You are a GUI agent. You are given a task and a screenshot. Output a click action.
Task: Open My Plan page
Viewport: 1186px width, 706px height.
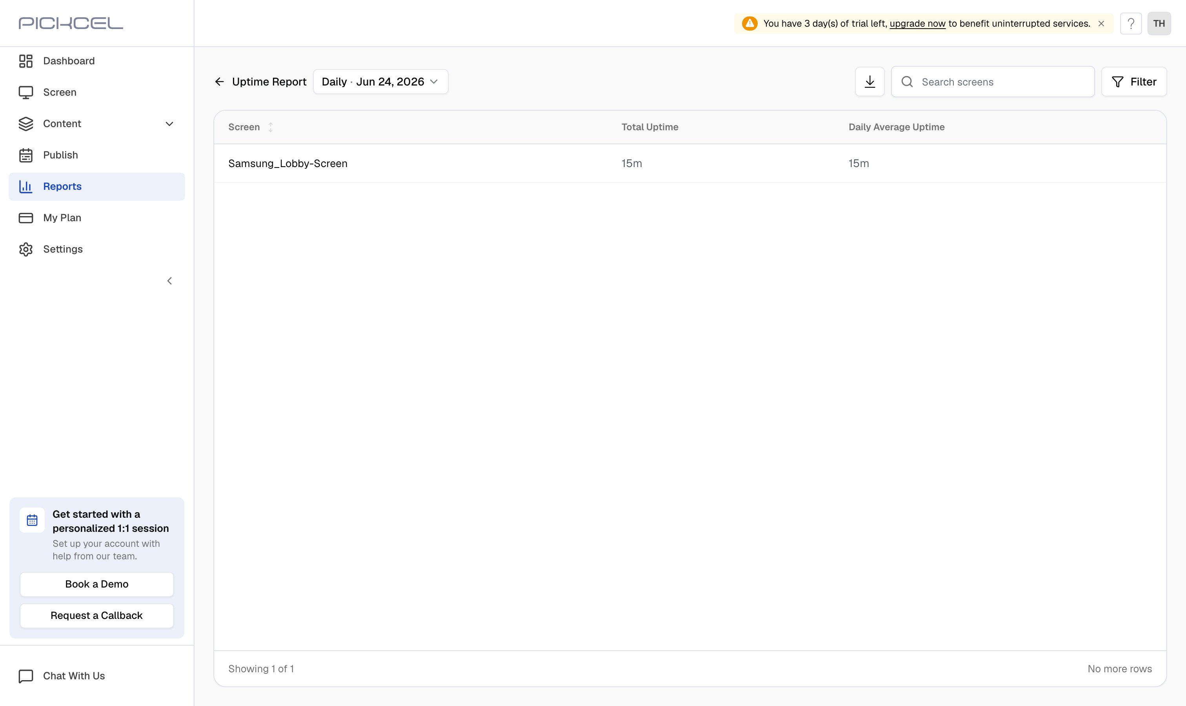[x=96, y=218]
